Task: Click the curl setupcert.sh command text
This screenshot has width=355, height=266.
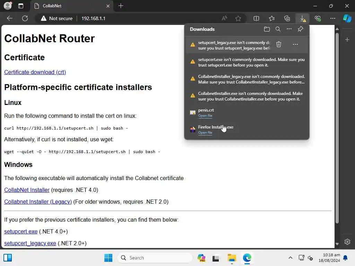Action: [66, 128]
